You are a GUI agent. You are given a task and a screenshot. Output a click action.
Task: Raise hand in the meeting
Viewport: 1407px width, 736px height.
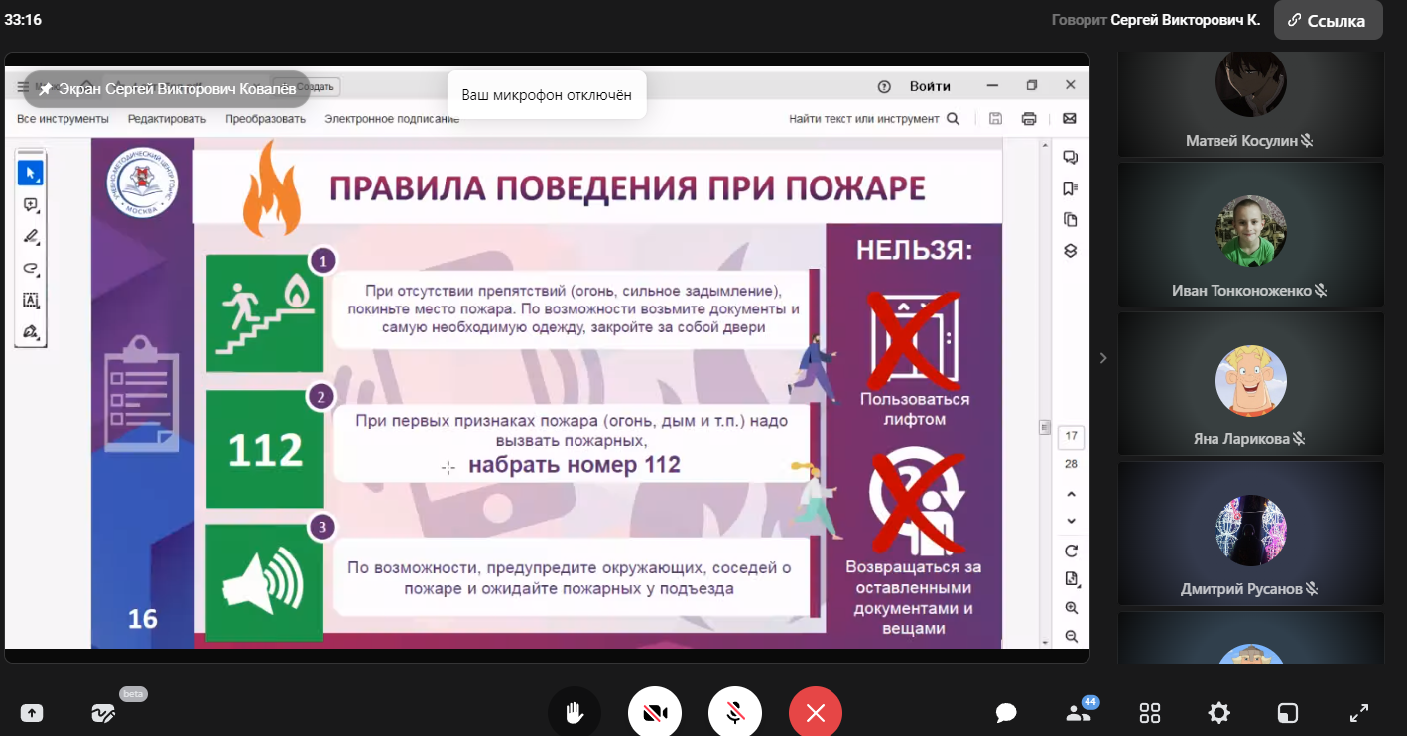[x=575, y=712]
